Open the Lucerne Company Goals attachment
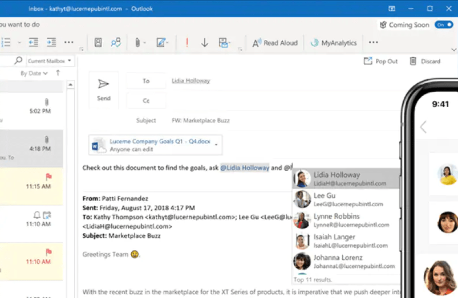The height and width of the screenshot is (298, 458). 155,145
